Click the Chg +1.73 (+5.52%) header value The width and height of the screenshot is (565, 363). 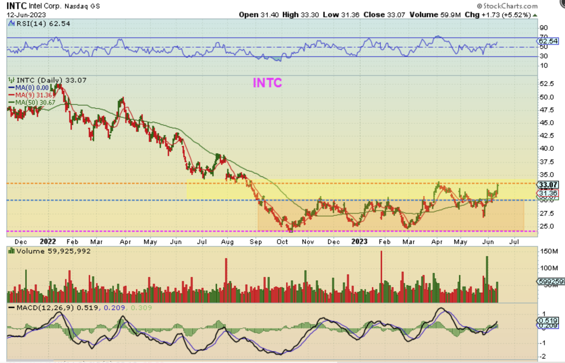point(498,15)
